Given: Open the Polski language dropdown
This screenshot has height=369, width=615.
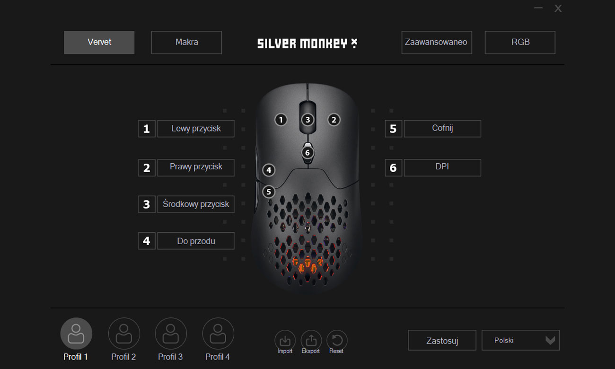Looking at the screenshot, I should tap(520, 340).
